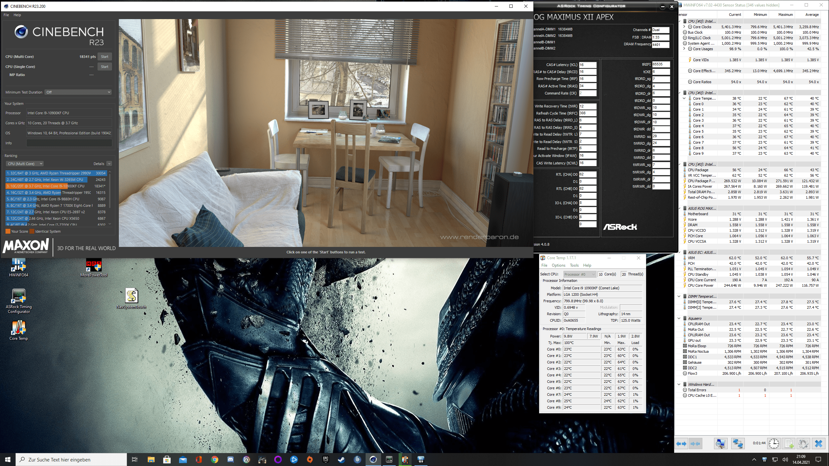Click the Cinebench Info input field

coord(69,143)
